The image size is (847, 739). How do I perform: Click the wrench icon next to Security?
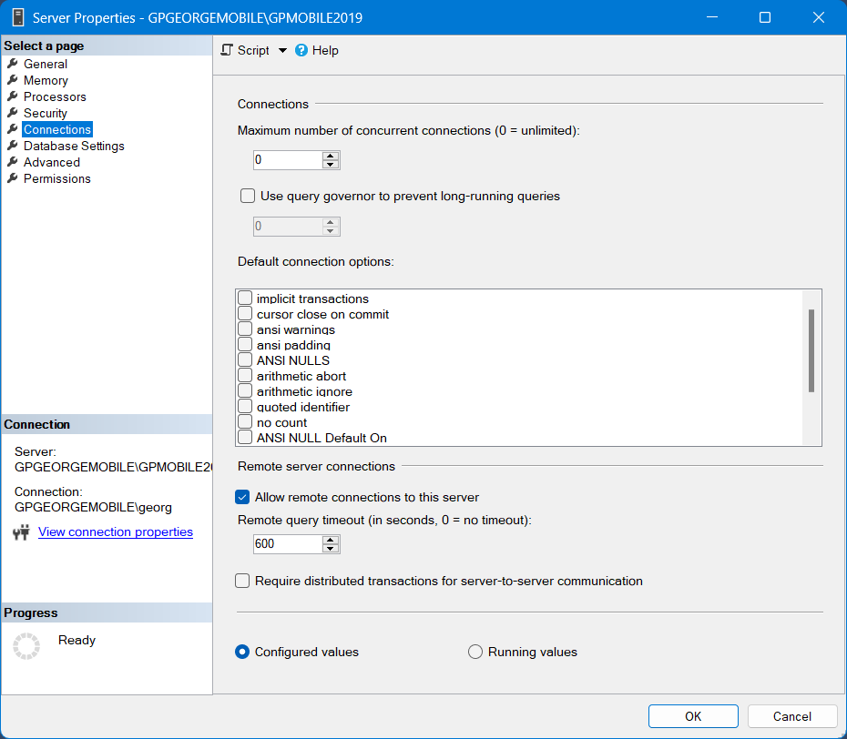tap(13, 113)
